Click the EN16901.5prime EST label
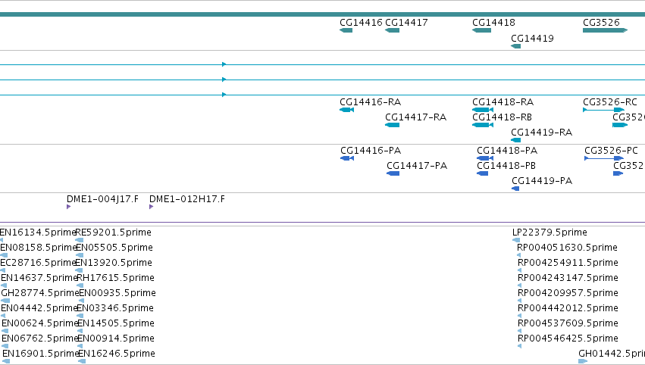Image resolution: width=645 pixels, height=365 pixels. 41,354
